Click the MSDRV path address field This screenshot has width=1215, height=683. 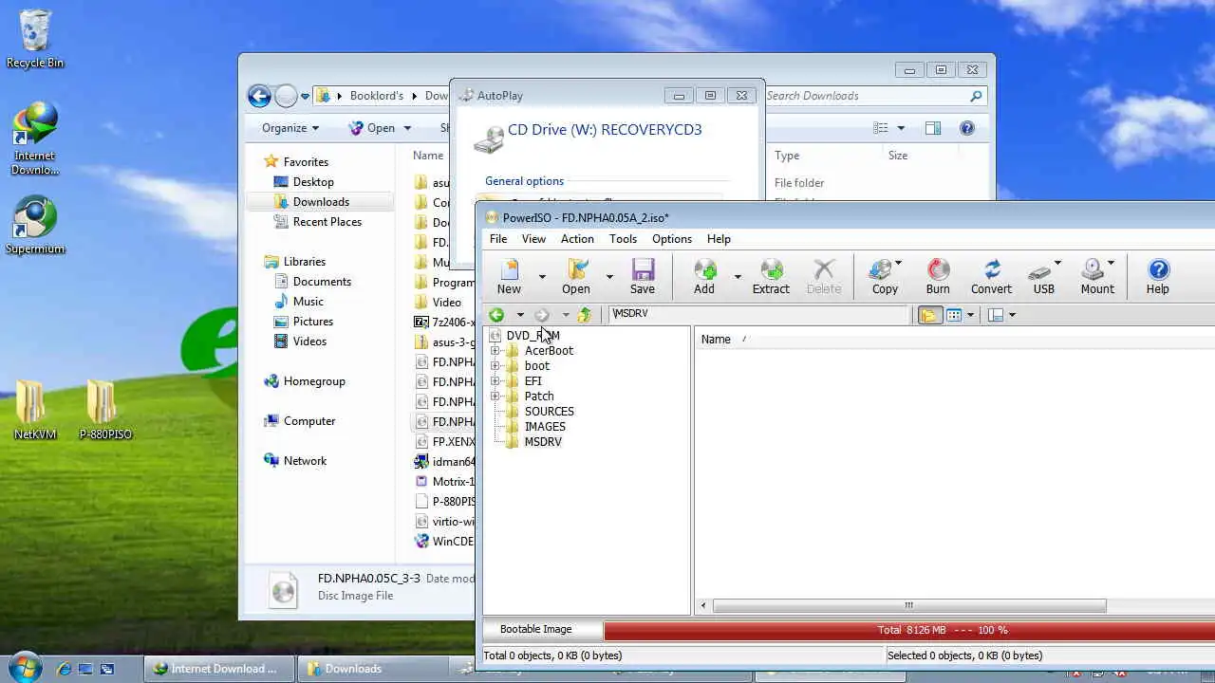[x=759, y=314]
